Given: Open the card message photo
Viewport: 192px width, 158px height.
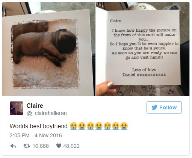Looking at the screenshot, I should click(142, 49).
